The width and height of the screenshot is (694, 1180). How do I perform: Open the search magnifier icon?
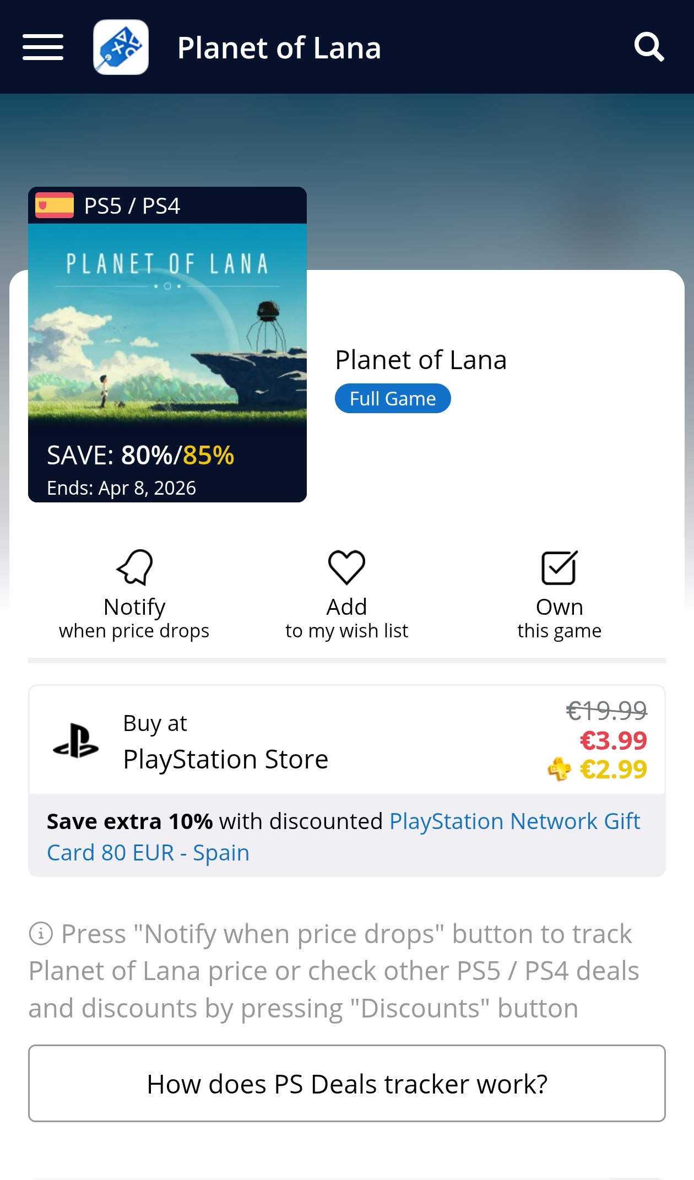pos(649,47)
